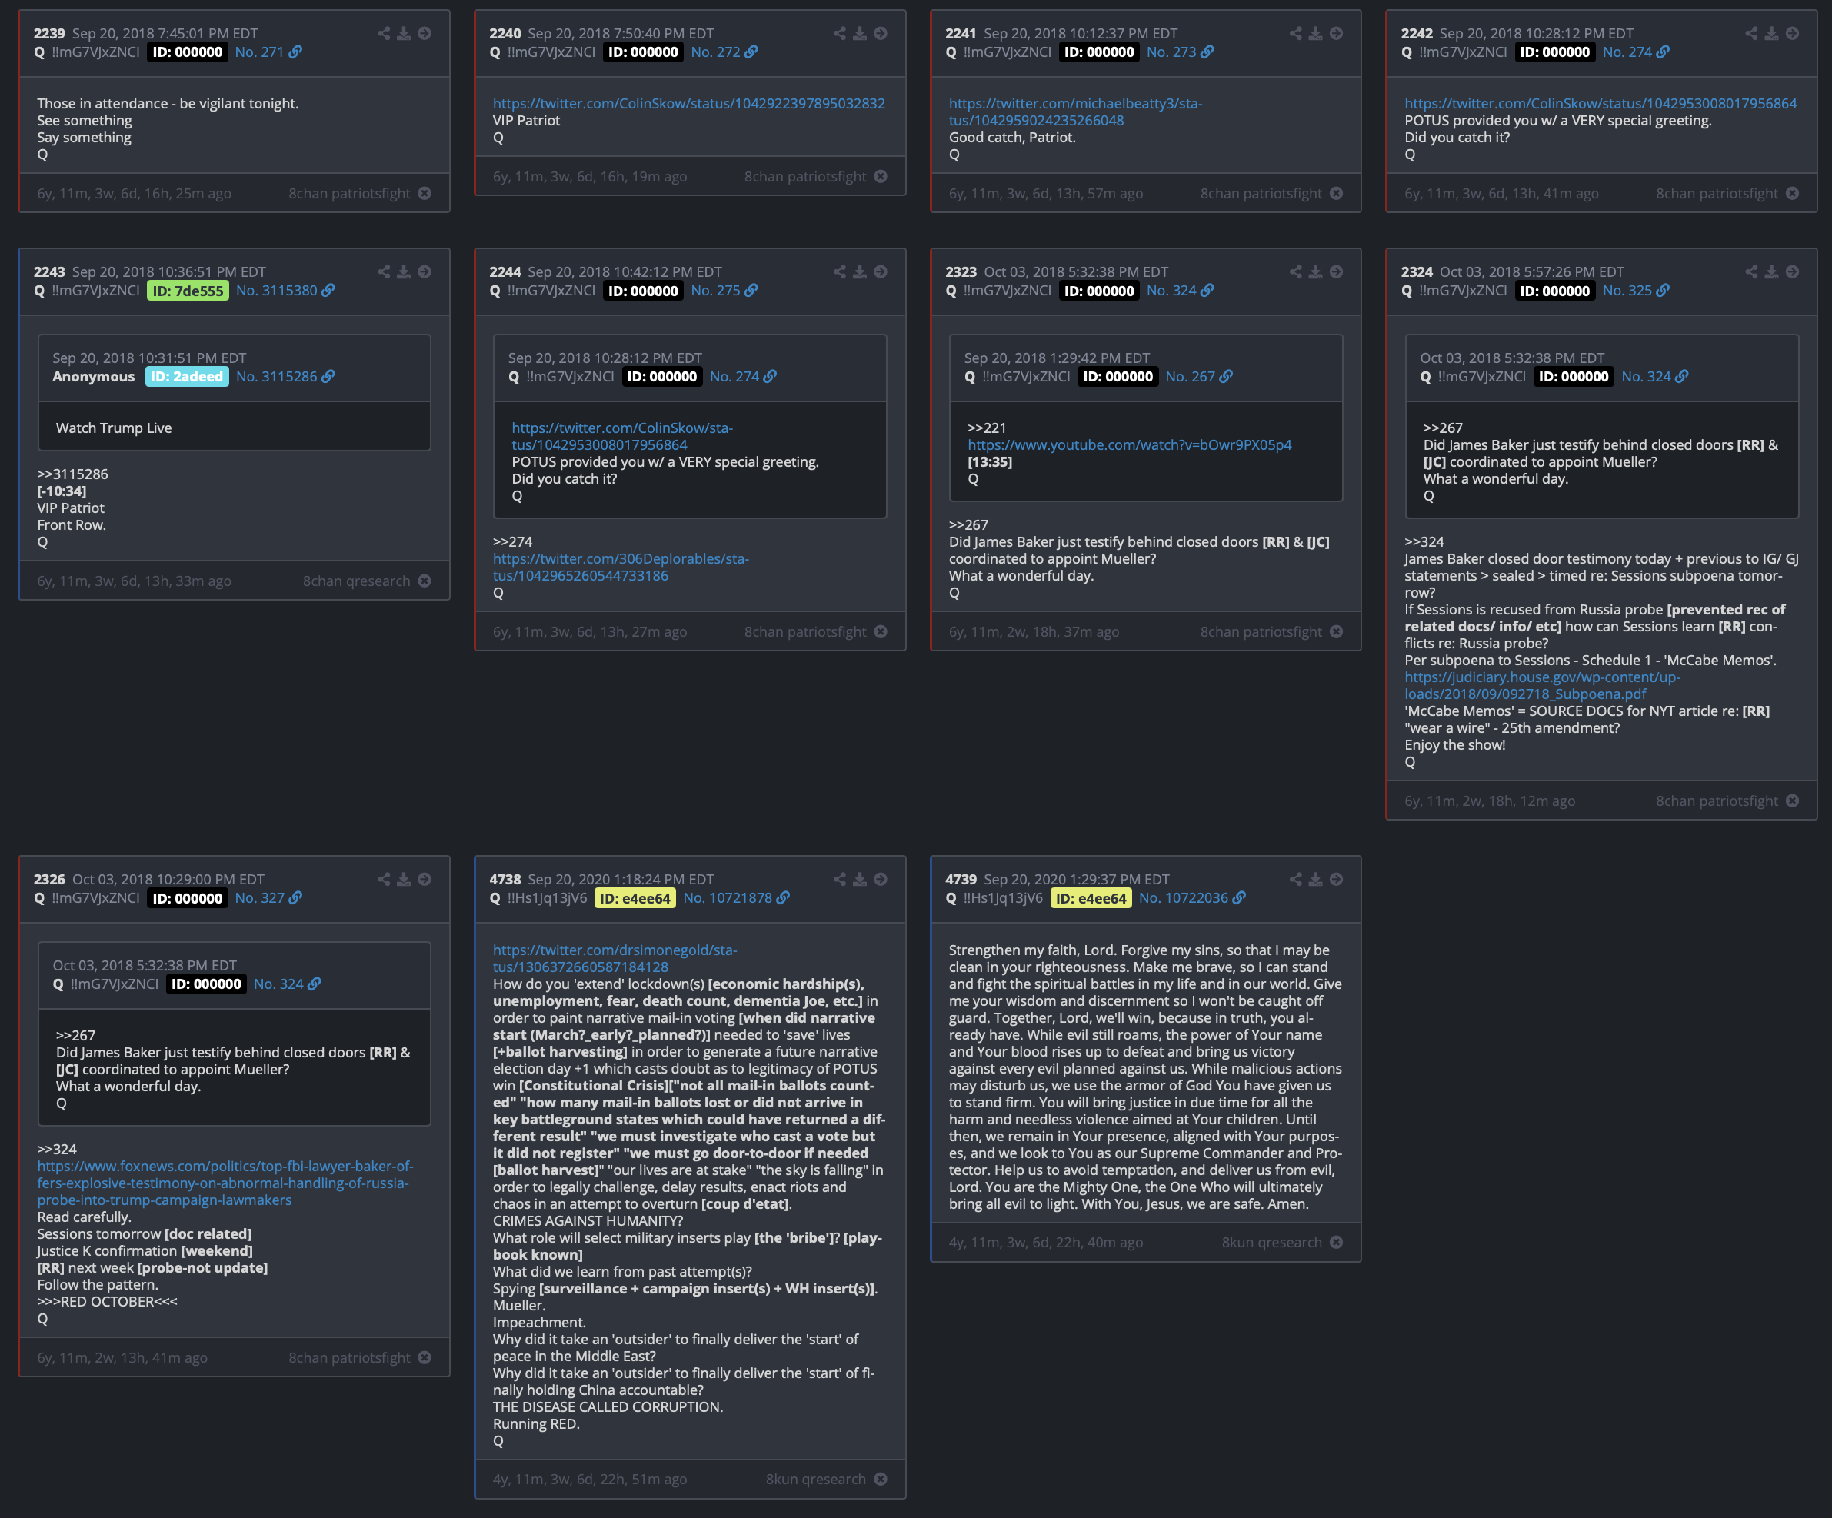This screenshot has width=1832, height=1518.
Task: Click '>>>RED OCTOBER<<<' text in post 2326
Action: coord(108,1301)
